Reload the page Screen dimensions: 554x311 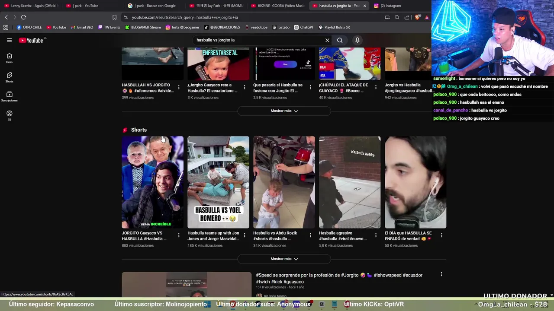point(23,17)
